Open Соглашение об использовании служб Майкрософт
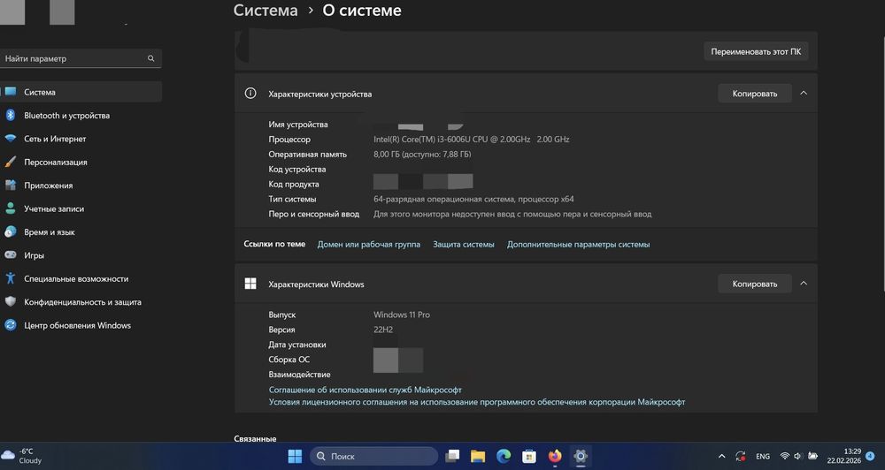Viewport: 885px width, 470px height. click(366, 390)
